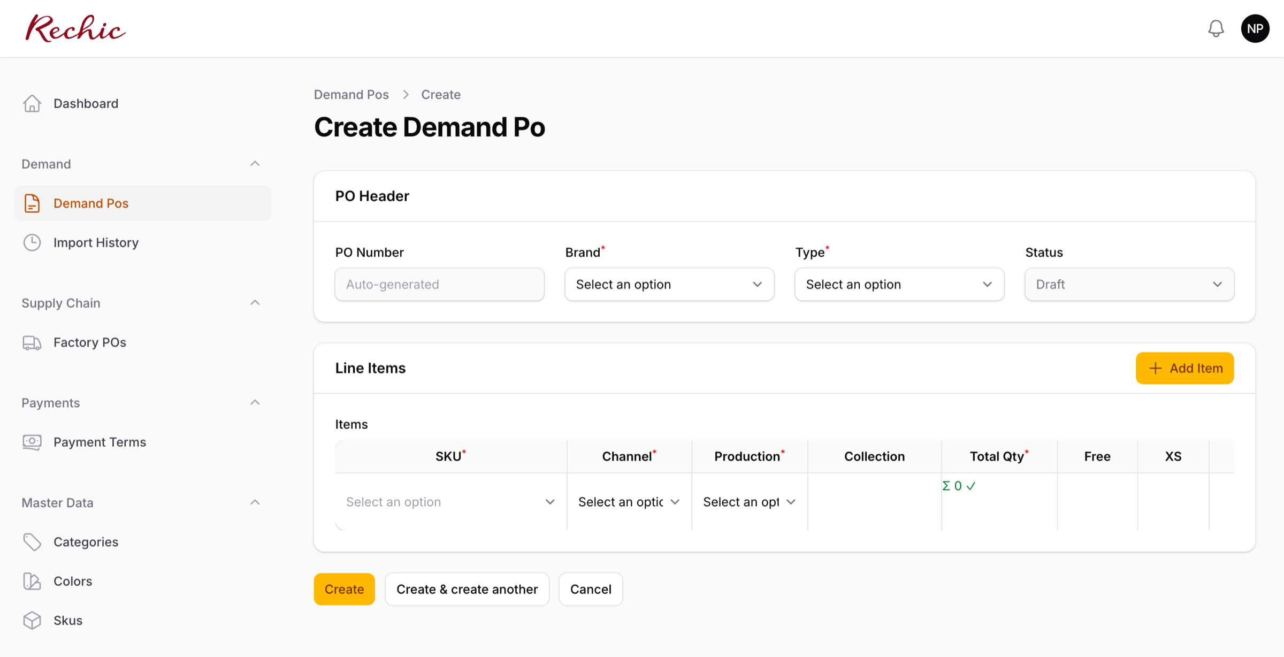1284x657 pixels.
Task: Click the Create Demand Po page heading
Action: click(429, 127)
